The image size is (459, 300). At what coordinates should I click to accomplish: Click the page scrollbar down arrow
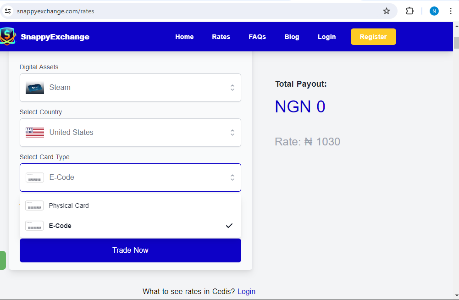(x=456, y=295)
